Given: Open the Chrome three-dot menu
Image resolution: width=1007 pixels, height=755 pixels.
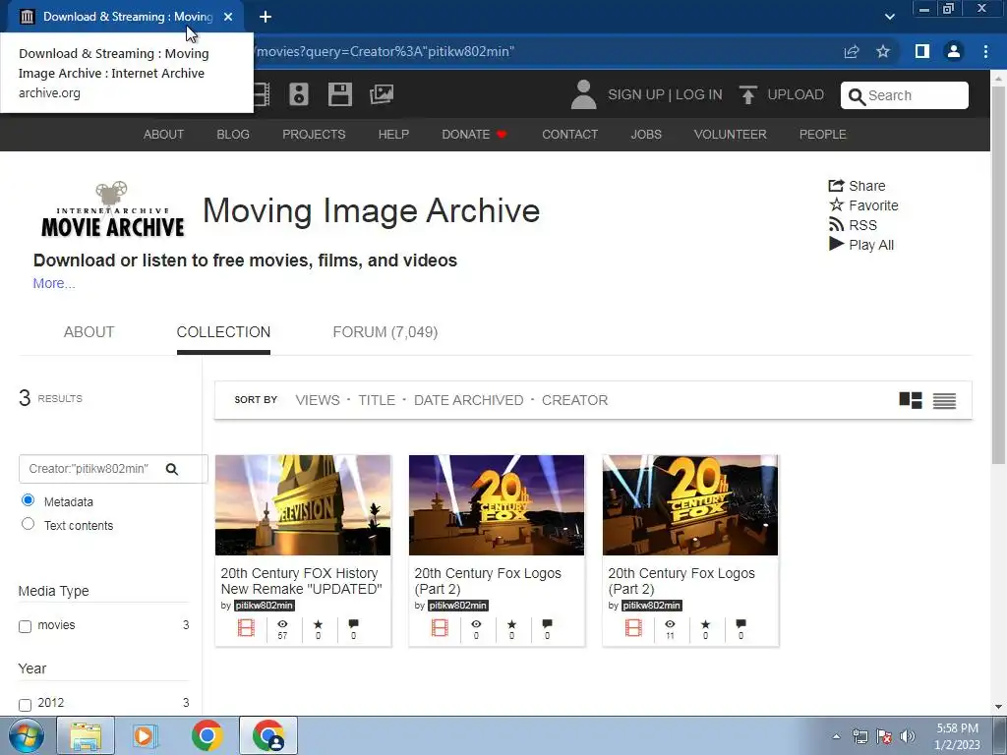Looking at the screenshot, I should (x=985, y=51).
